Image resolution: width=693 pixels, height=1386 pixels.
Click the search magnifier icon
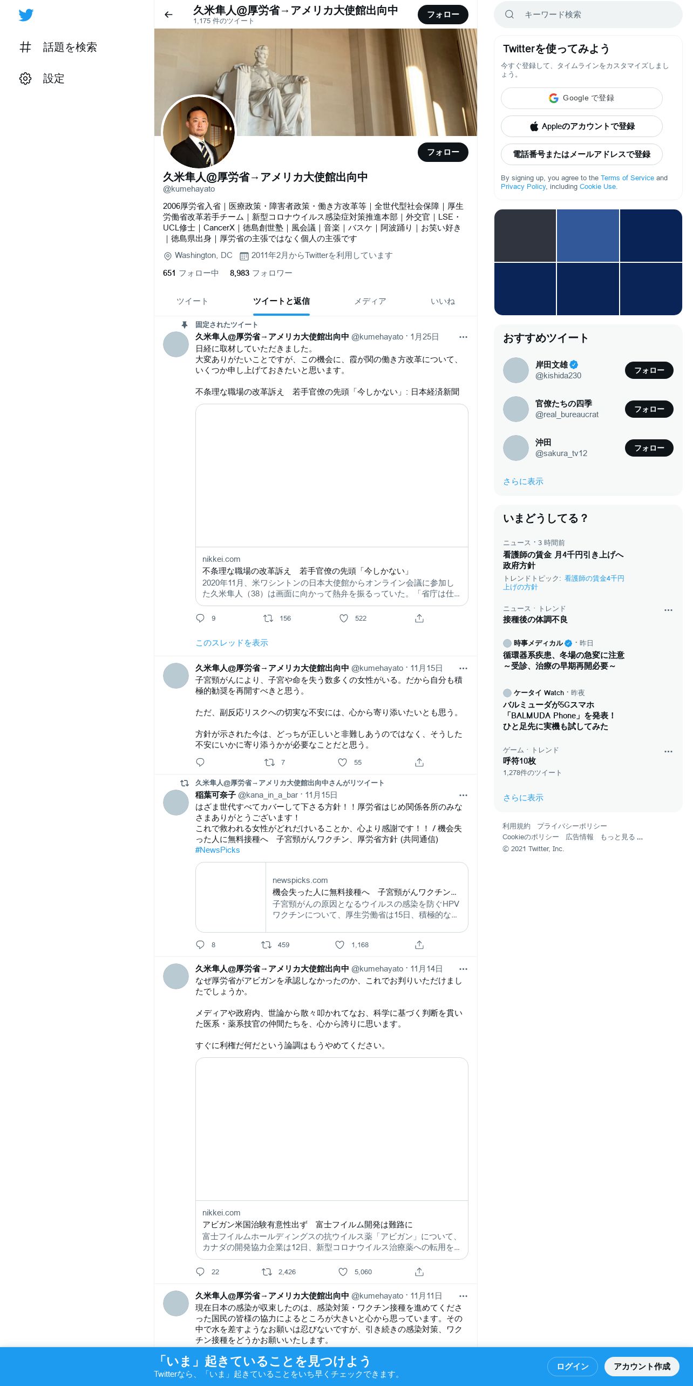point(509,15)
